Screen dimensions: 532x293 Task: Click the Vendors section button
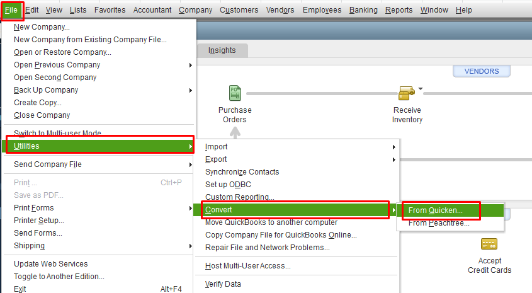[482, 71]
